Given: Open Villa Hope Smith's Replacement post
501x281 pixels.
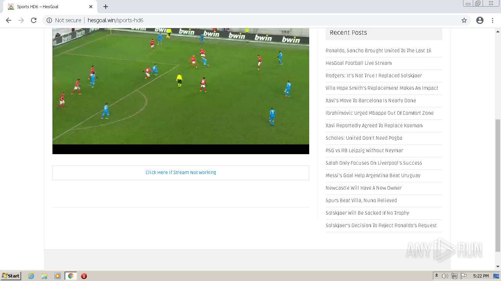Looking at the screenshot, I should 382,88.
